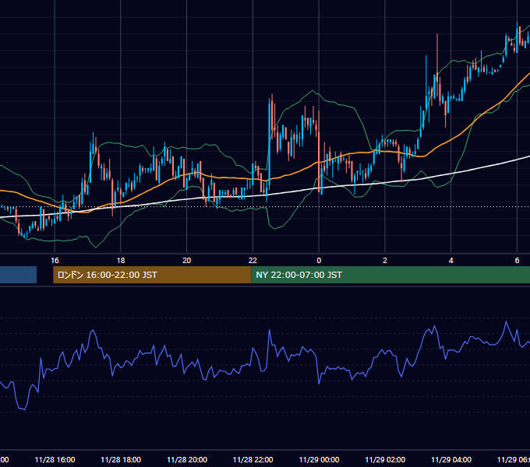Screen dimensions: 530x467
Task: Click the 0 hour label on price chart axis
Action: 319,261
